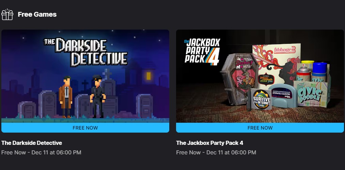Click the Monster Seeking Monster coffin box
The width and height of the screenshot is (345, 170).
coord(239,79)
